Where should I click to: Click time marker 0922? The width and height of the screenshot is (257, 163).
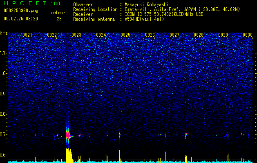click(x=52, y=35)
